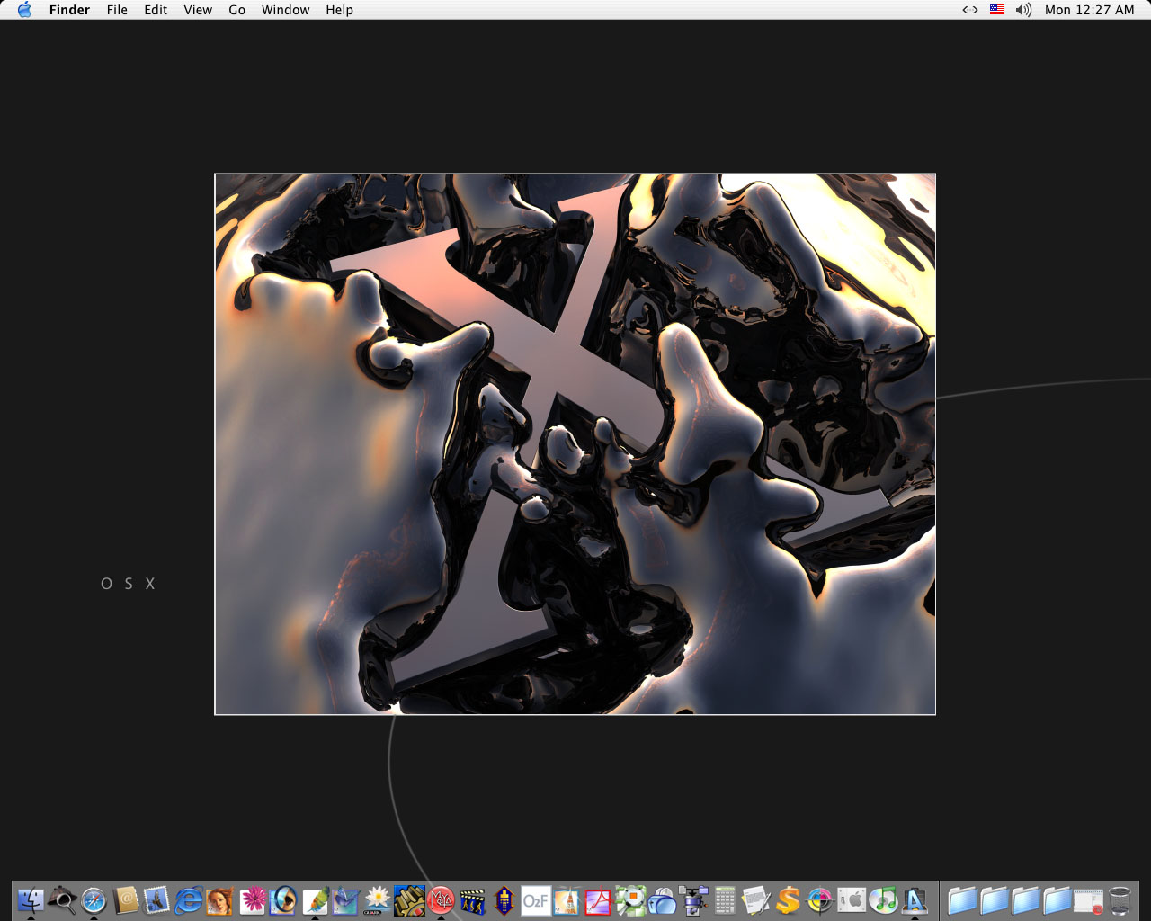Open Finder from the Dock
This screenshot has height=921, width=1151.
point(31,899)
